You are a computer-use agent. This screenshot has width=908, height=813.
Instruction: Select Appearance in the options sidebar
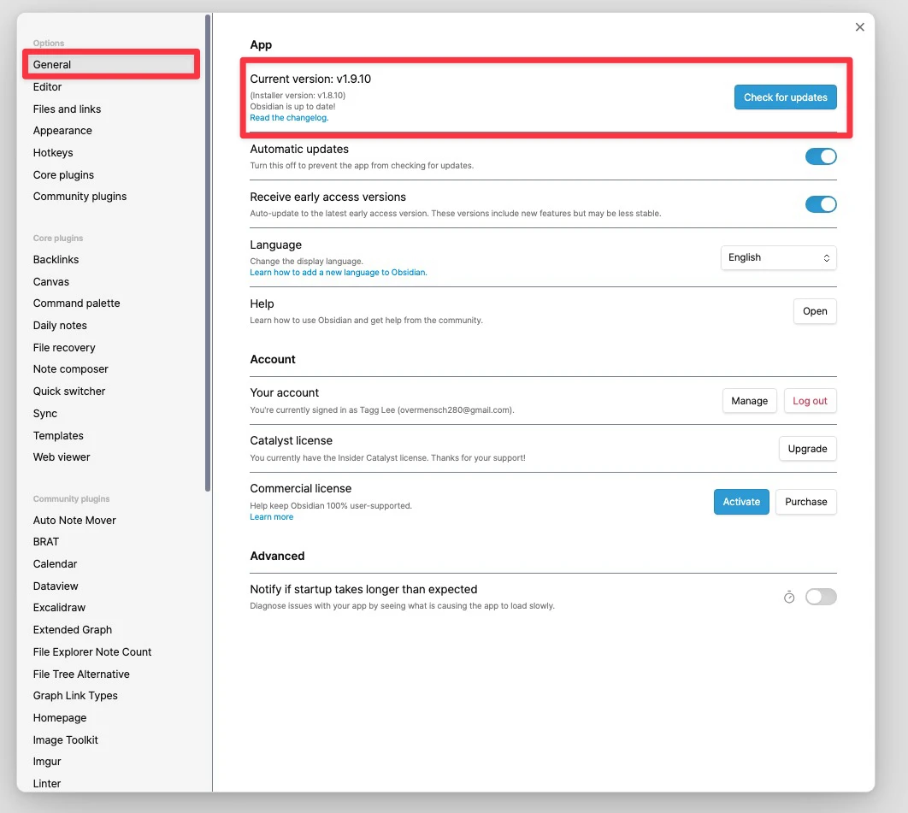pos(62,131)
